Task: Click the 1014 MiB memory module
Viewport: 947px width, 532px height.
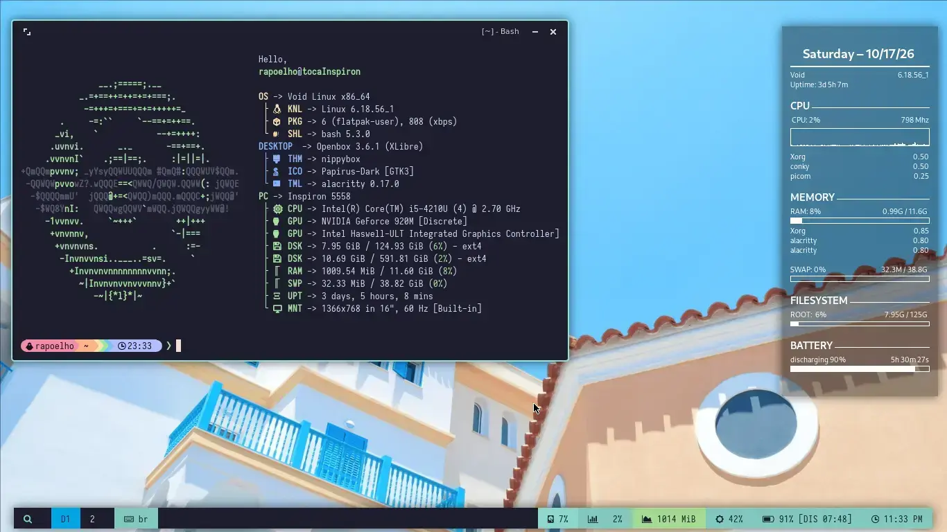Action: click(x=669, y=519)
